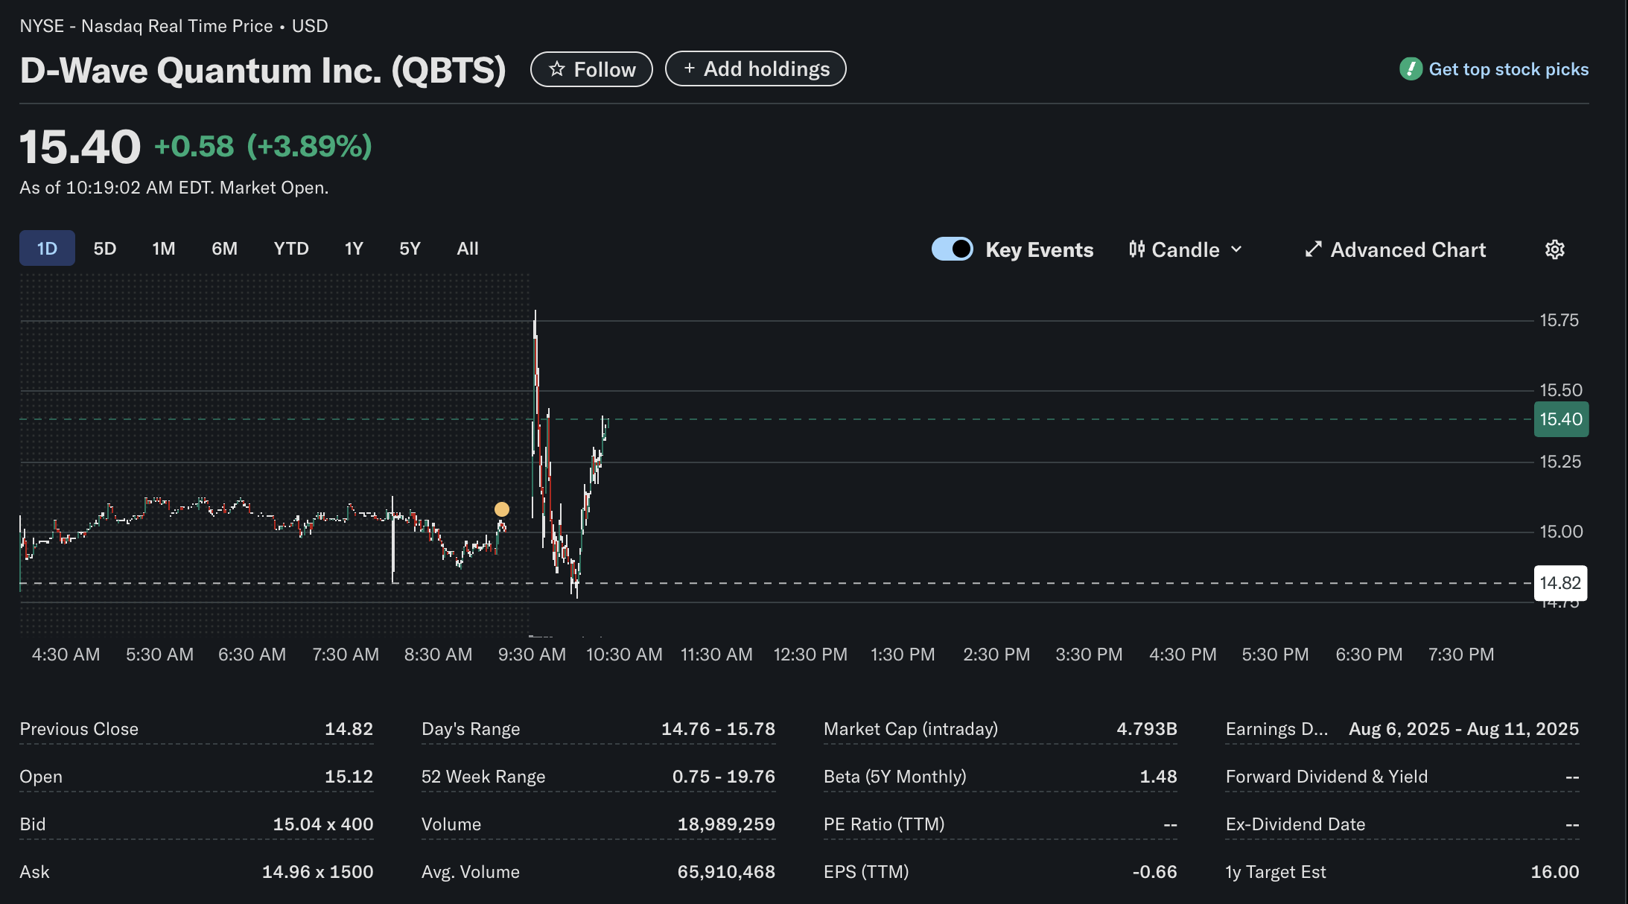Image resolution: width=1628 pixels, height=904 pixels.
Task: Click the plus icon in Add holdings
Action: 690,69
